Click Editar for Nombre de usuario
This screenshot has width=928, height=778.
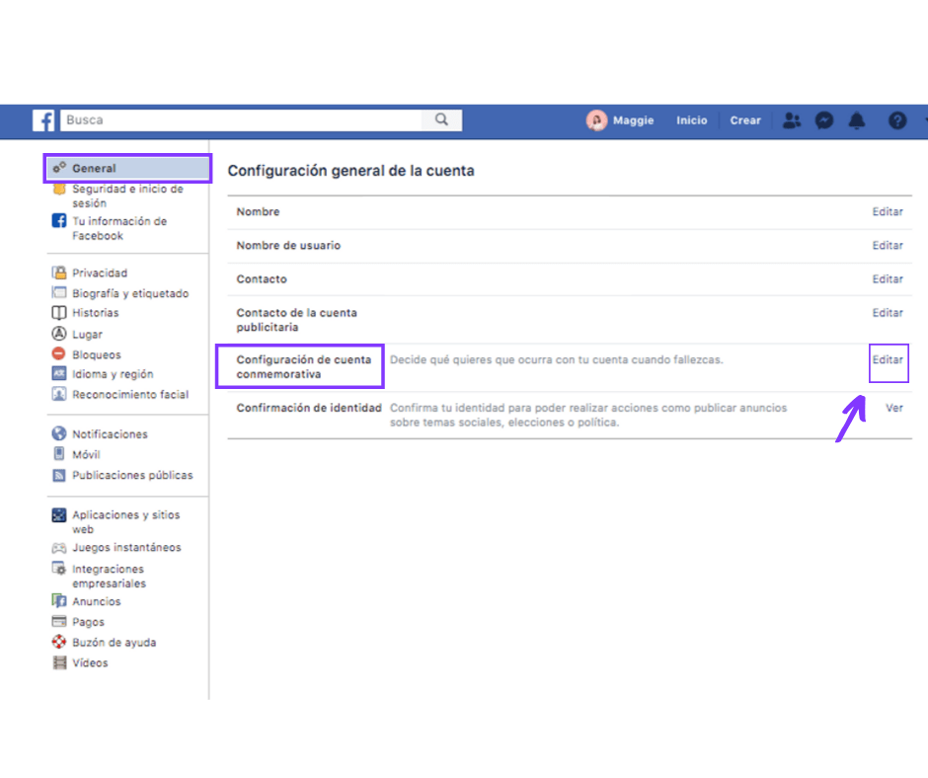pos(888,245)
